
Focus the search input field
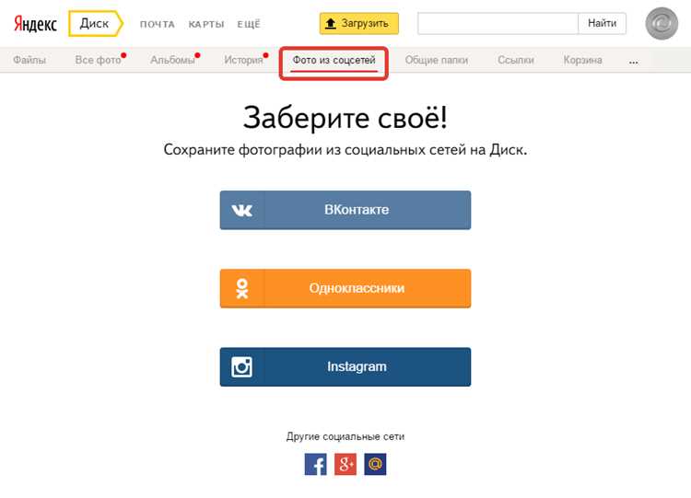(498, 23)
